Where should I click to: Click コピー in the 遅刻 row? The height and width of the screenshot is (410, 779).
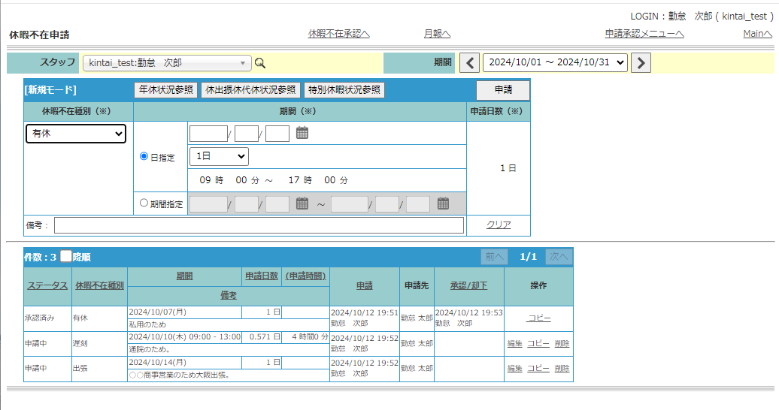click(538, 343)
